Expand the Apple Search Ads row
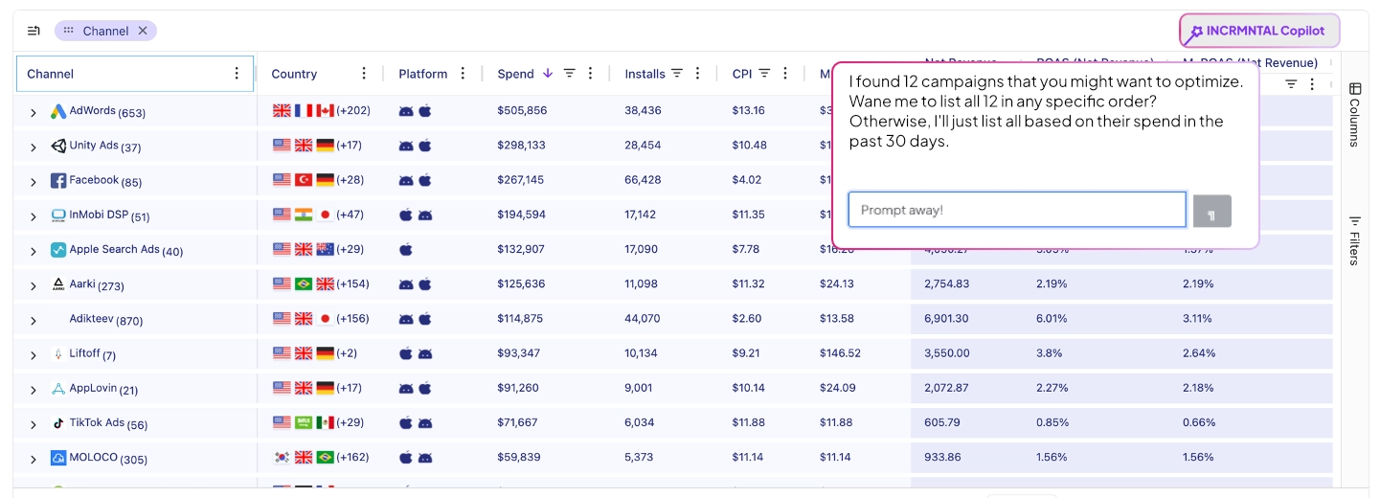 (33, 251)
